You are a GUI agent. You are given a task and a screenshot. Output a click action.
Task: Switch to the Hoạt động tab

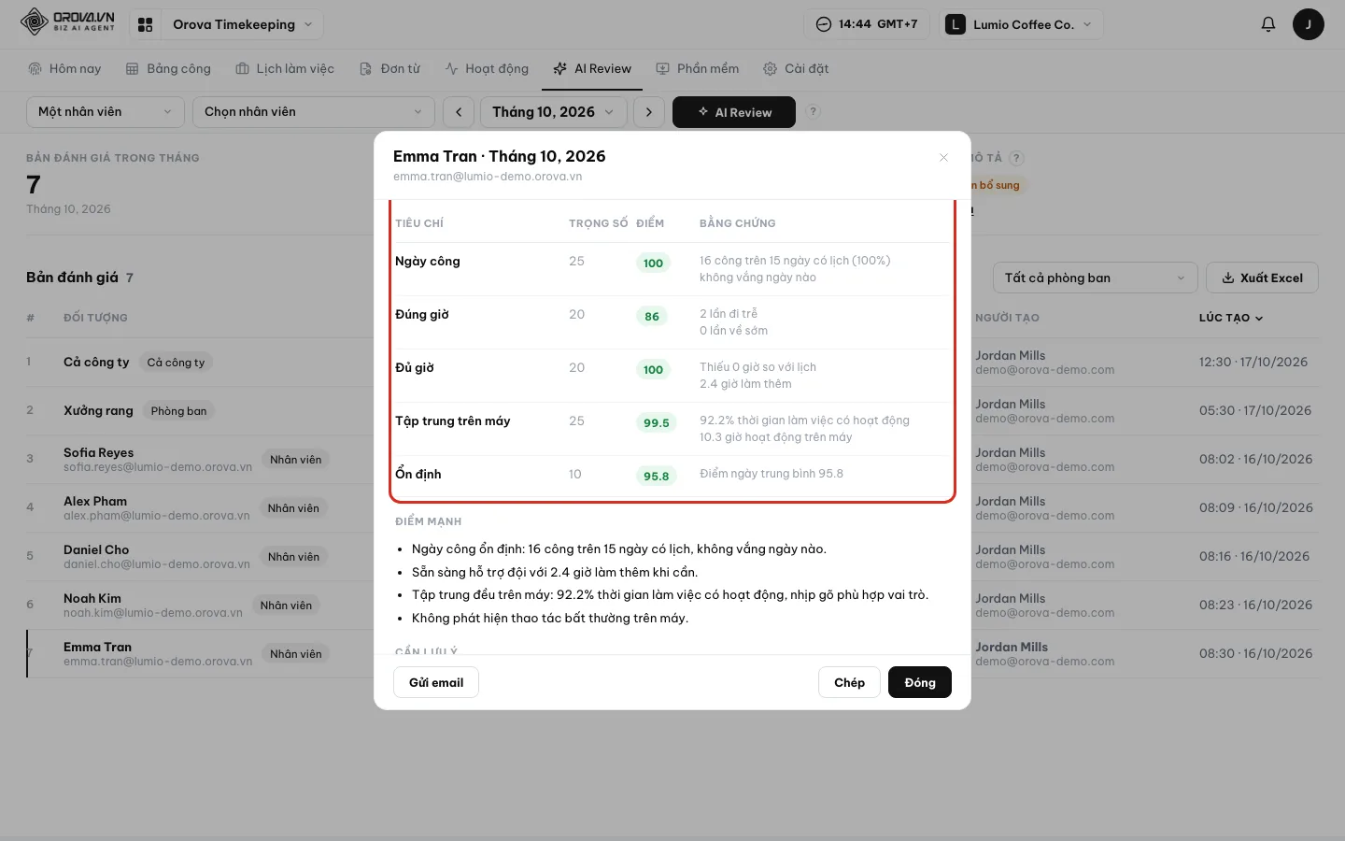487,68
